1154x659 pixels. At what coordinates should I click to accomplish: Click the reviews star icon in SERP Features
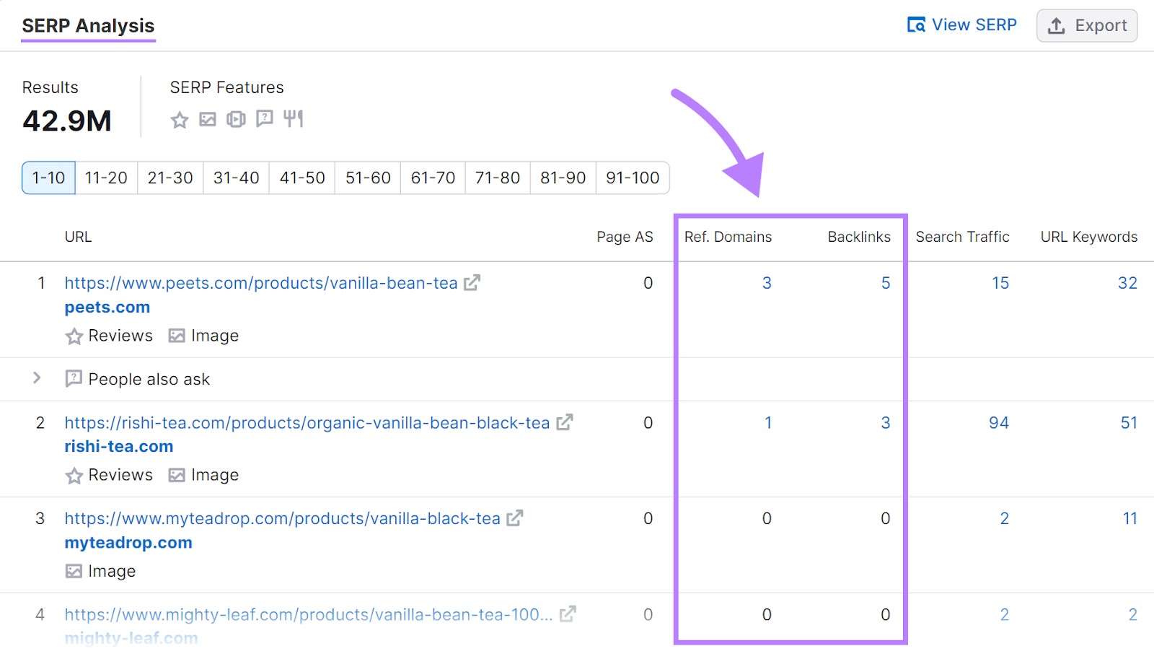point(180,120)
